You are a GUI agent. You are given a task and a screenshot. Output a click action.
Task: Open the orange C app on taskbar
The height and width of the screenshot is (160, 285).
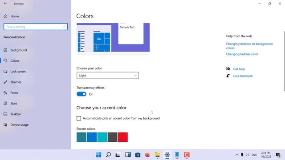[187, 155]
